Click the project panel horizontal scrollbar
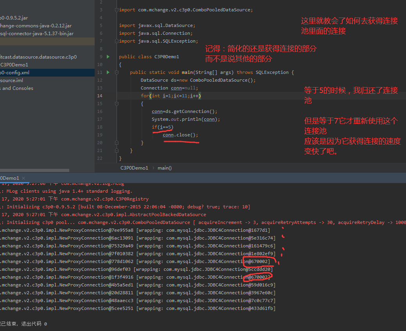406x331 pixels. point(34,170)
